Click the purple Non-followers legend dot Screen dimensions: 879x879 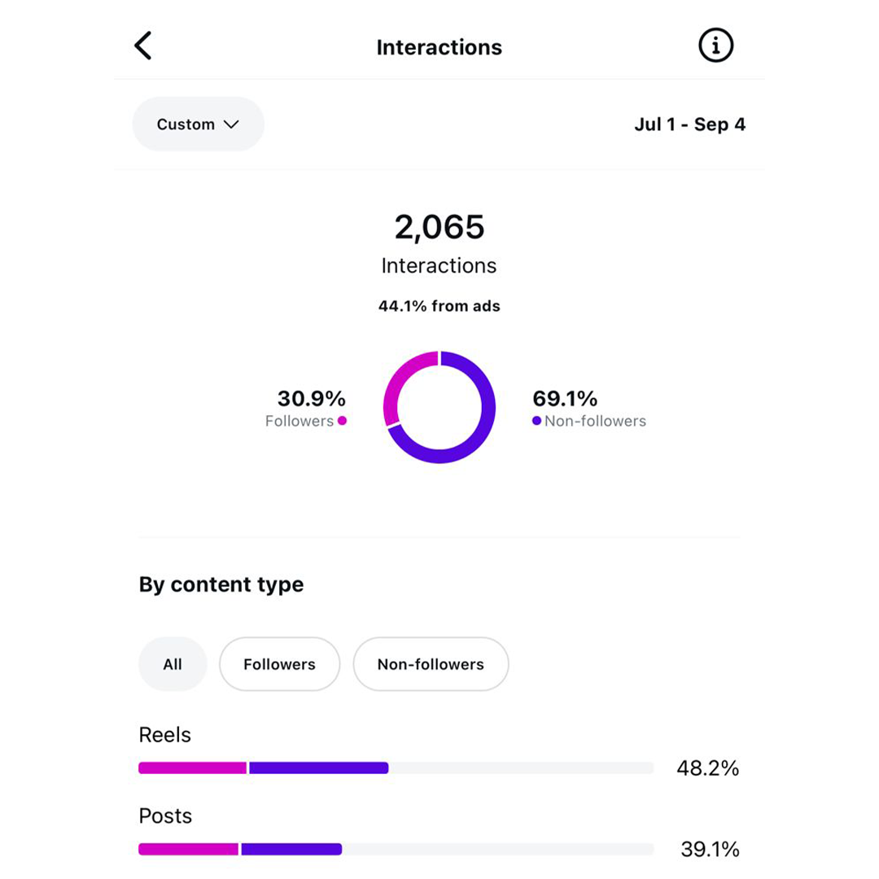coord(536,421)
